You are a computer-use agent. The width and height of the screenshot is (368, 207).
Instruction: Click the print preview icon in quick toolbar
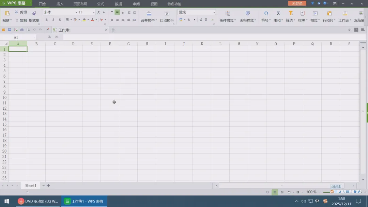coord(28,30)
